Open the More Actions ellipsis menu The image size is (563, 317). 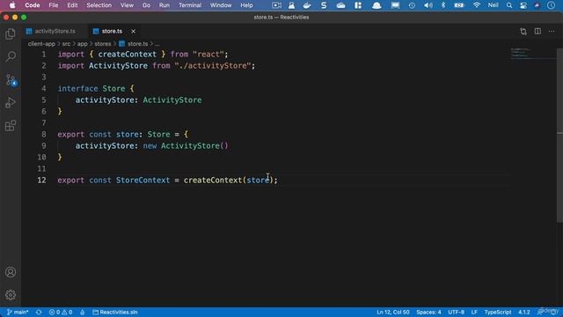pos(552,32)
